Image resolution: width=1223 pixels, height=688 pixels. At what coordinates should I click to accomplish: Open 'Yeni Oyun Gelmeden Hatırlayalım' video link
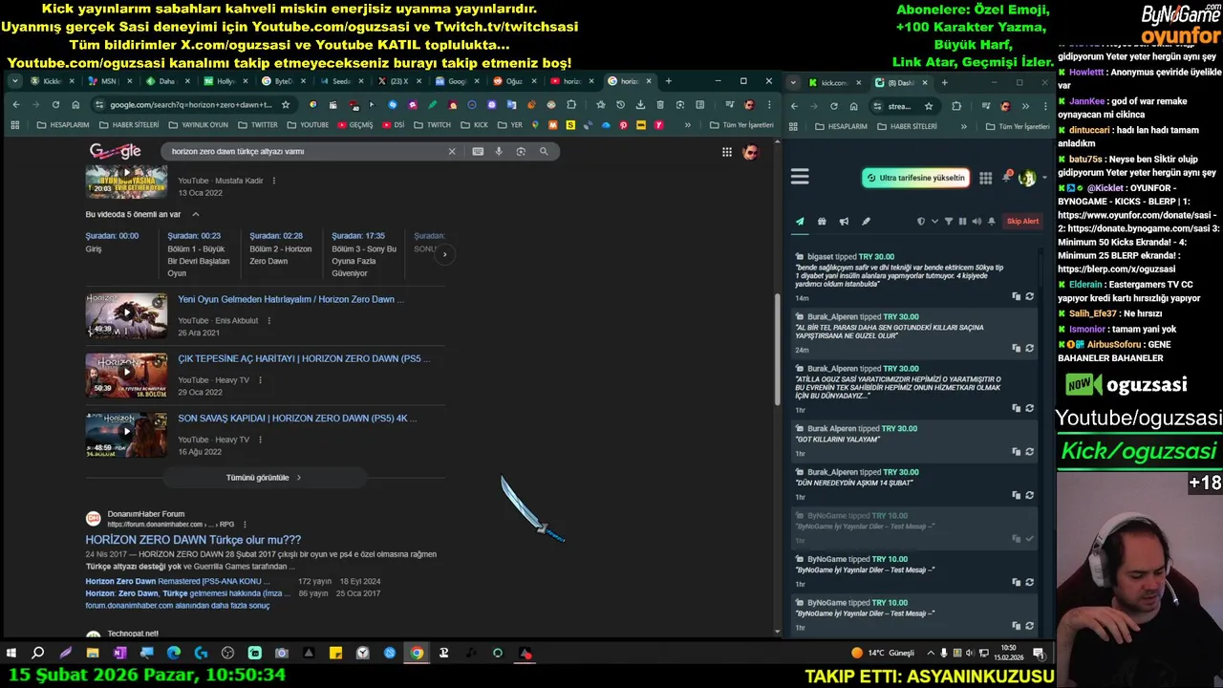pyautogui.click(x=290, y=299)
